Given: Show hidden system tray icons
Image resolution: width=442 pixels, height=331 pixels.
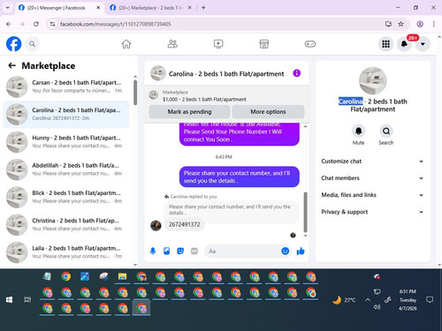Looking at the screenshot, I should tap(368, 300).
